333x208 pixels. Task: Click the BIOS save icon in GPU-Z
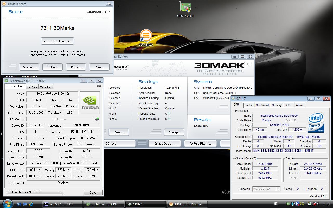coord(97,119)
